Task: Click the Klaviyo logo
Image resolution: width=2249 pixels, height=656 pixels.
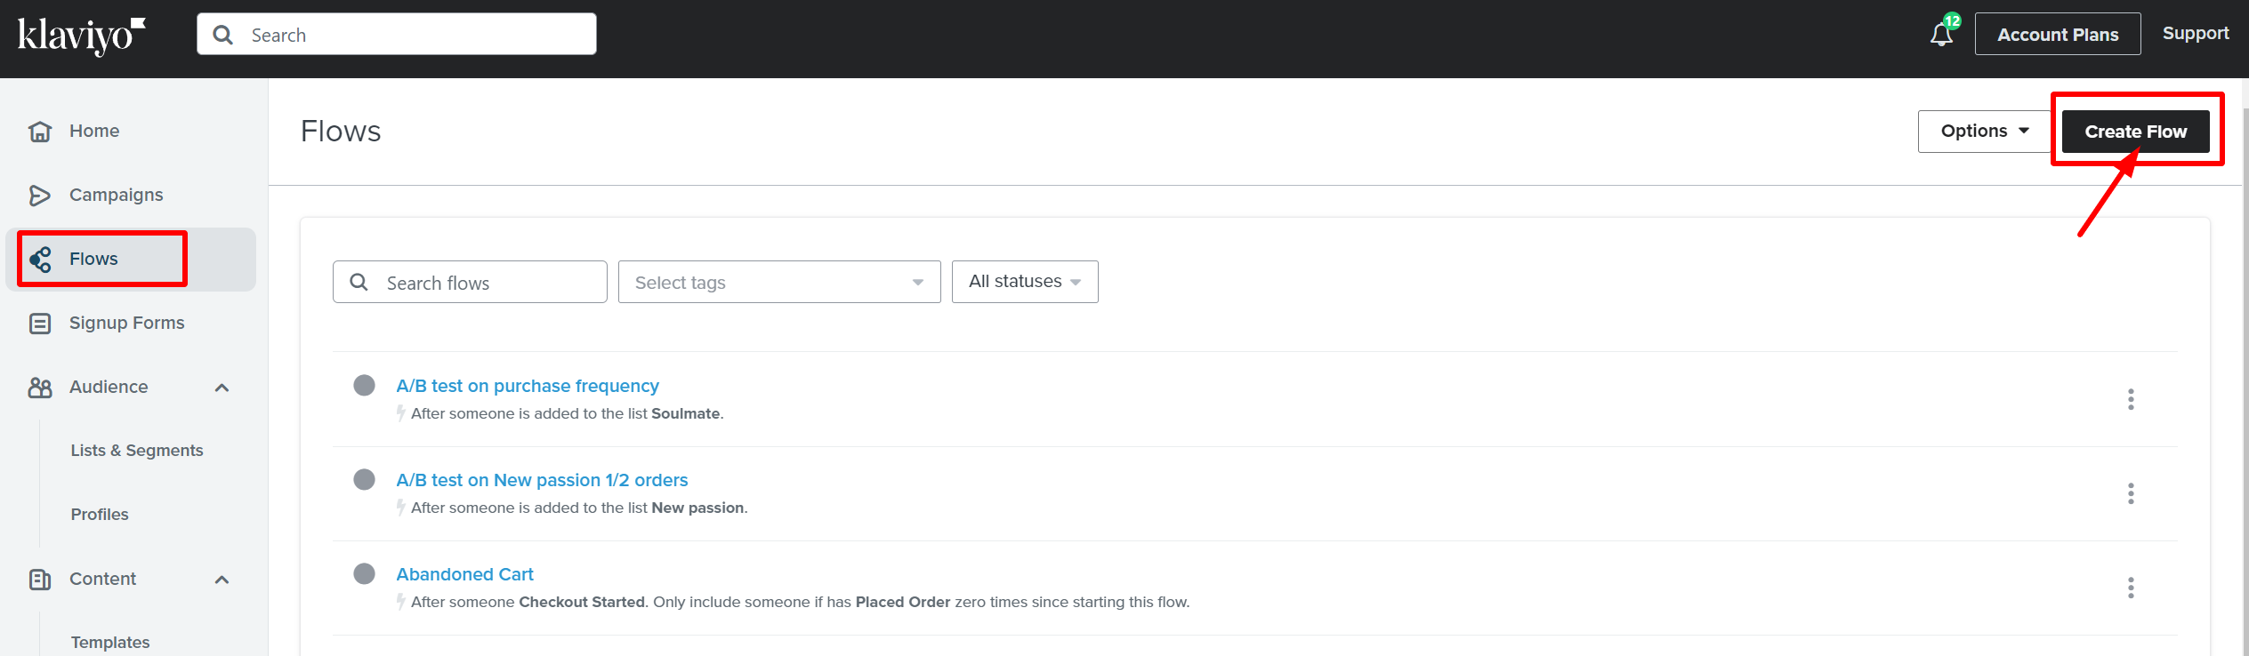Action: click(x=81, y=36)
